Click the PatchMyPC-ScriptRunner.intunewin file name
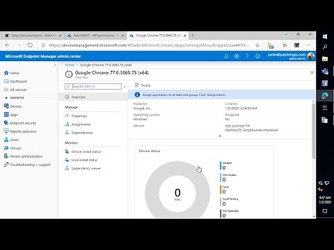The width and height of the screenshot is (334, 250). point(251,130)
